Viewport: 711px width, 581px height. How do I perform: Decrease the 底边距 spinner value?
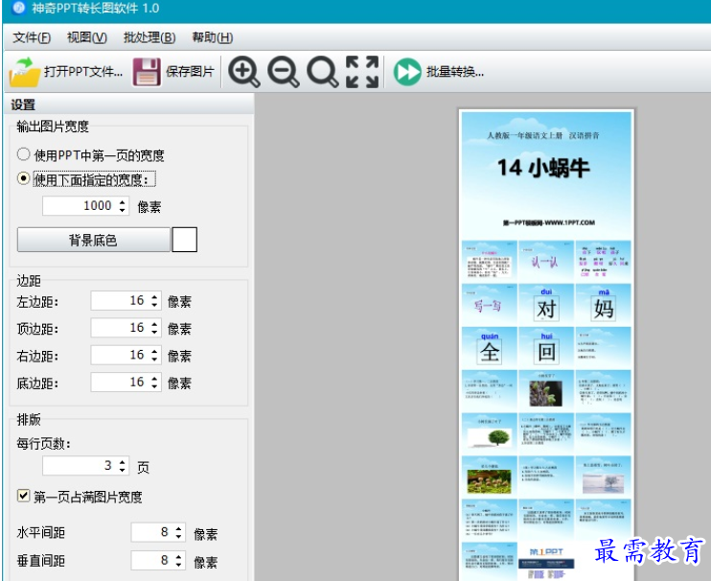[154, 386]
